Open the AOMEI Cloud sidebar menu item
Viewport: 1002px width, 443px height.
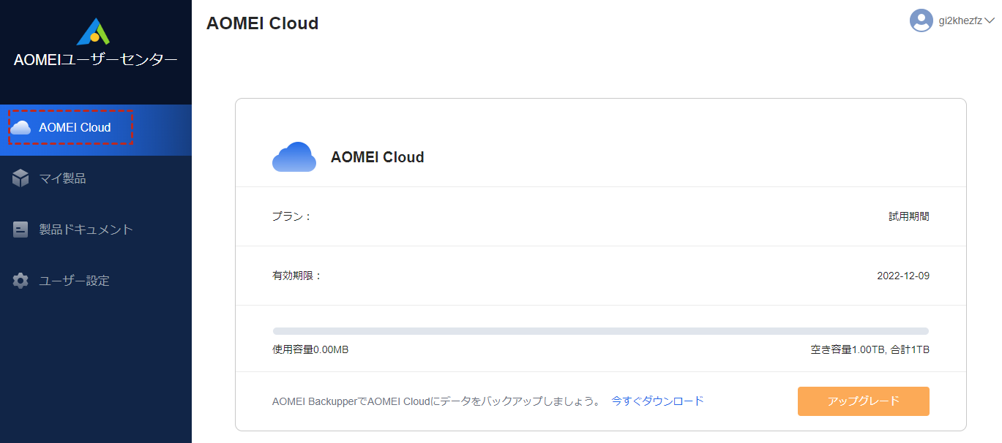tap(75, 128)
